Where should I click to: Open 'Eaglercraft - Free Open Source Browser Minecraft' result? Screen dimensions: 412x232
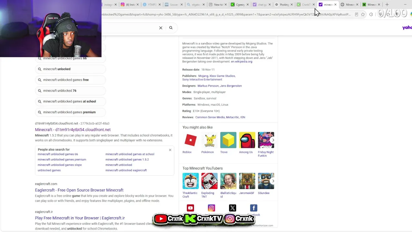79,190
